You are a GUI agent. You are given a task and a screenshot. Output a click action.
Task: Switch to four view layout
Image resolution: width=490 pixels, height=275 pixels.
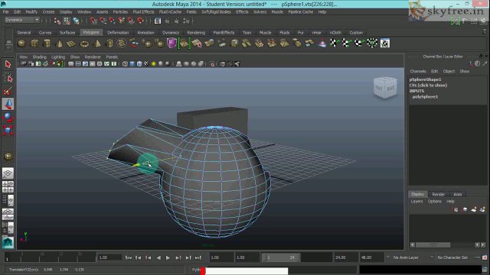point(8,186)
